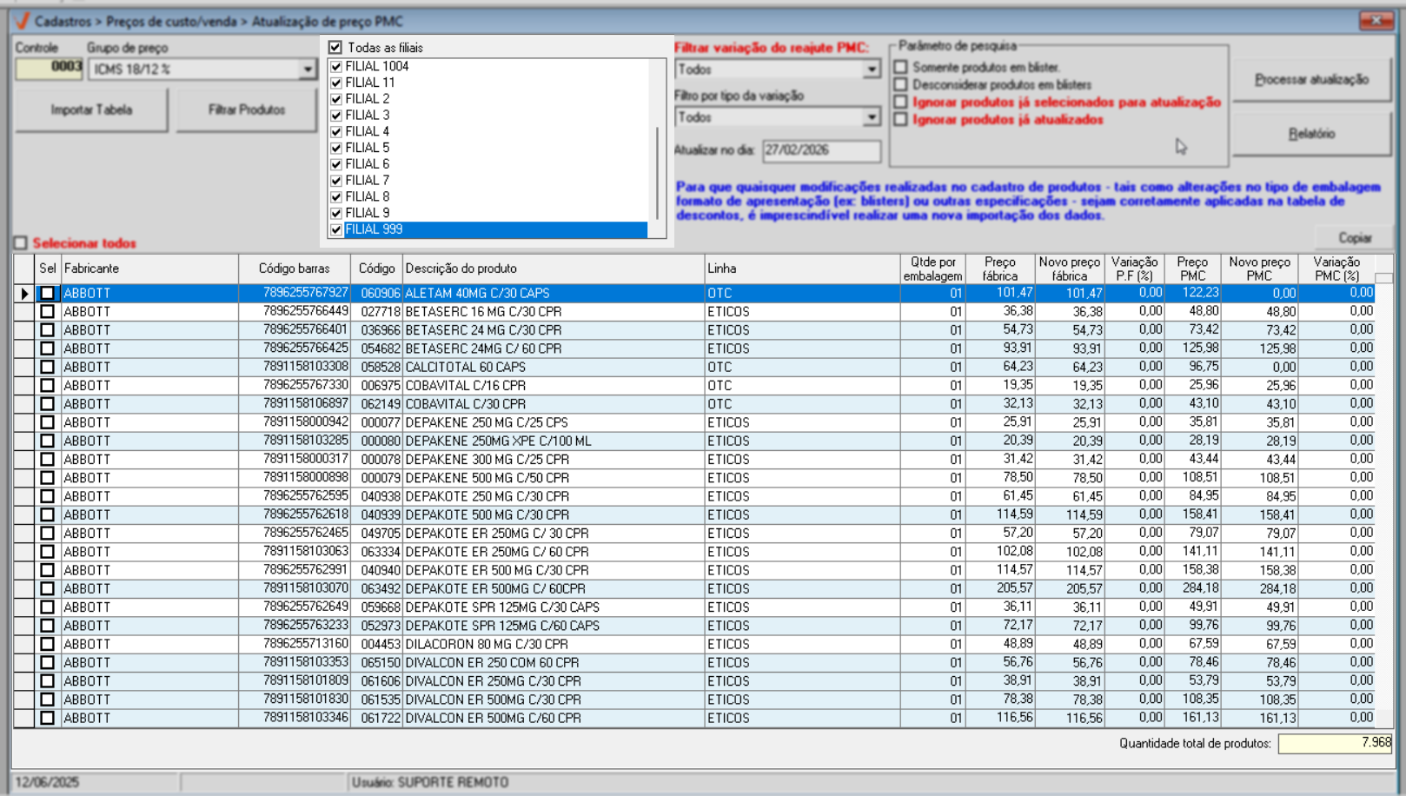
Task: Click the row indicator arrow for ALETAM 40MG
Action: click(24, 294)
